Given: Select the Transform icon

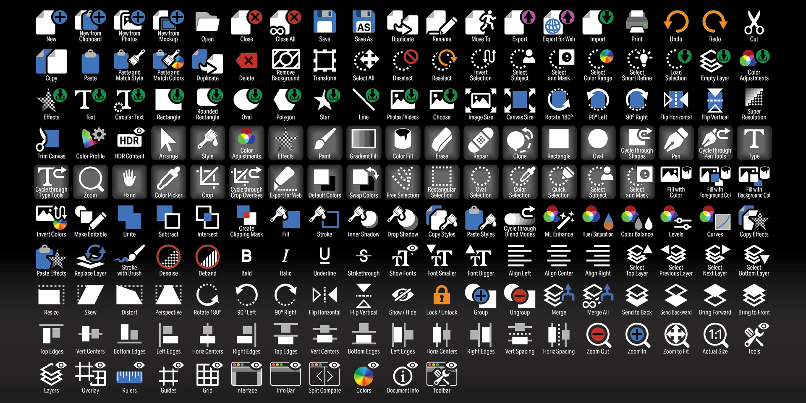Looking at the screenshot, I should [x=324, y=61].
